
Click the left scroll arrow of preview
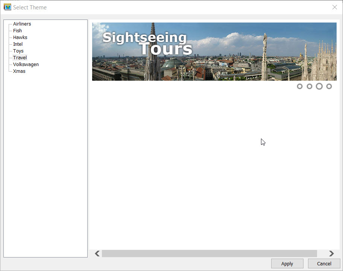[x=97, y=253]
